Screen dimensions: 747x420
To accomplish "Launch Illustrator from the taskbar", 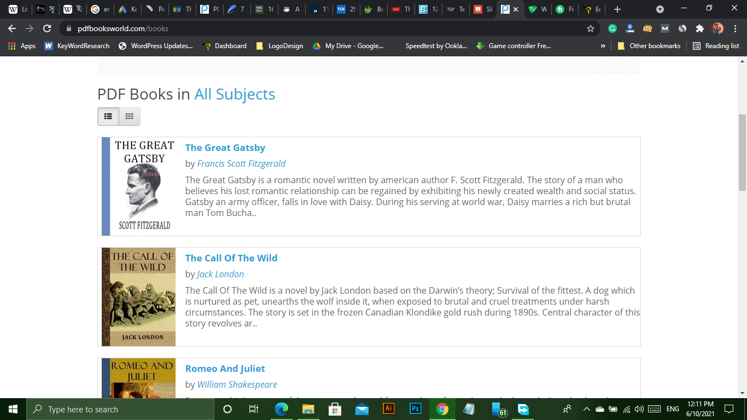I will 389,409.
